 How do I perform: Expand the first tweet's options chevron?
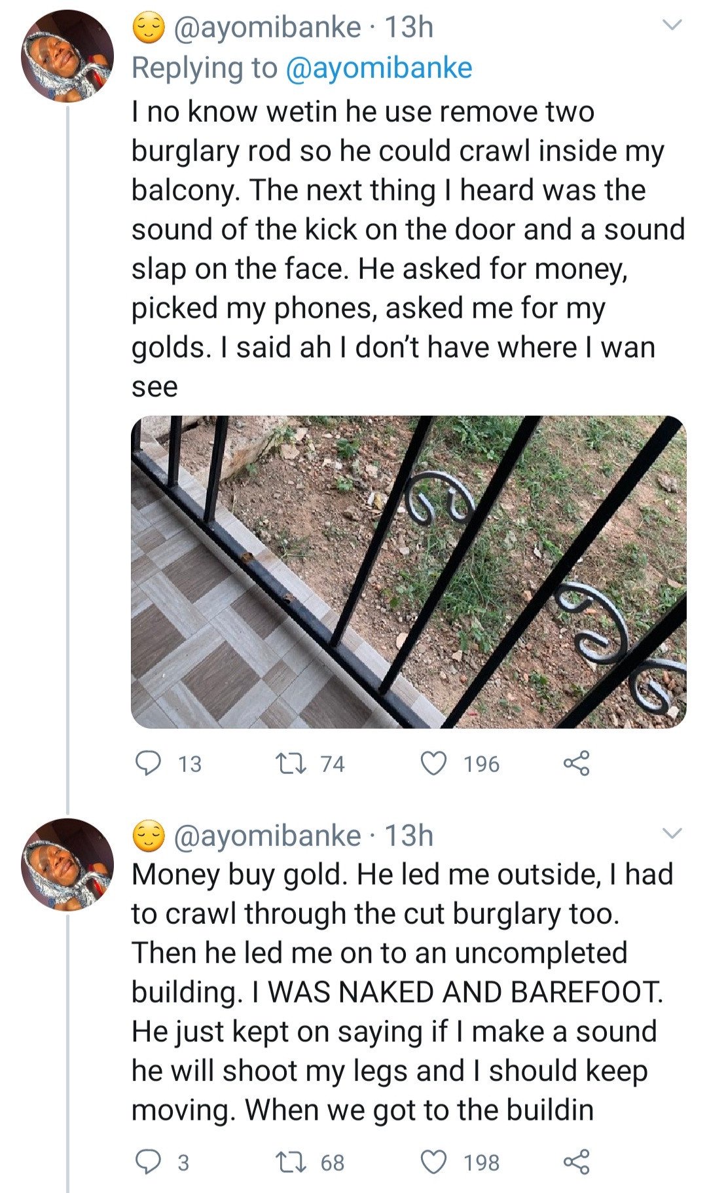pos(672,26)
